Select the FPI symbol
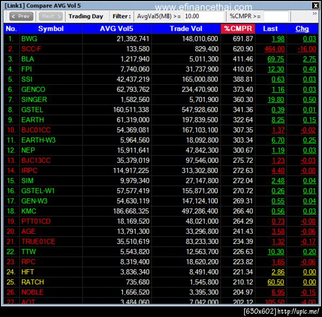Viewport: 322px width, 317px height. (26, 69)
